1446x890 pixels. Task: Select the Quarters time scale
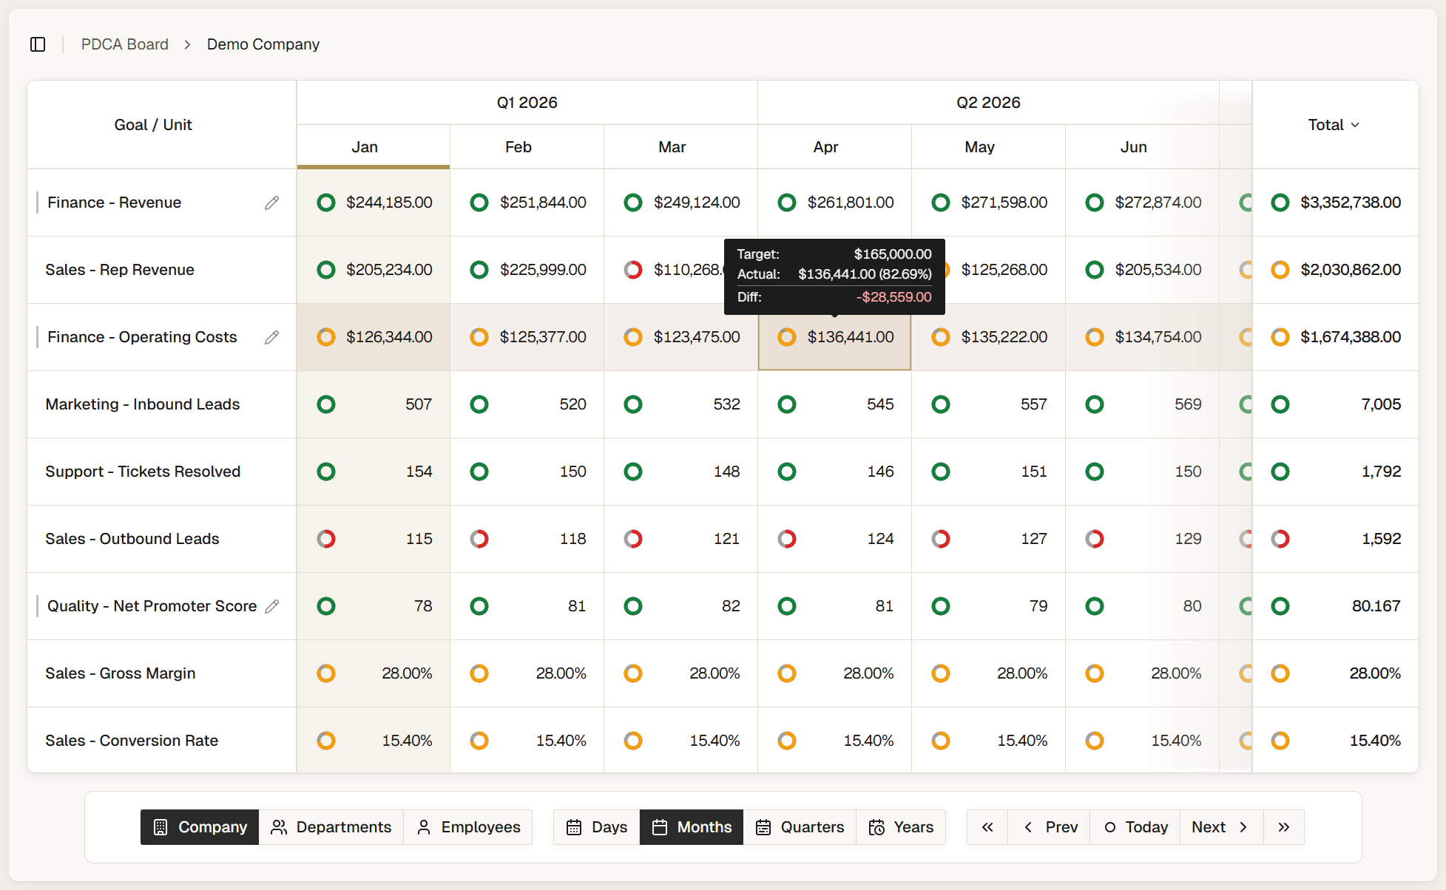[800, 827]
